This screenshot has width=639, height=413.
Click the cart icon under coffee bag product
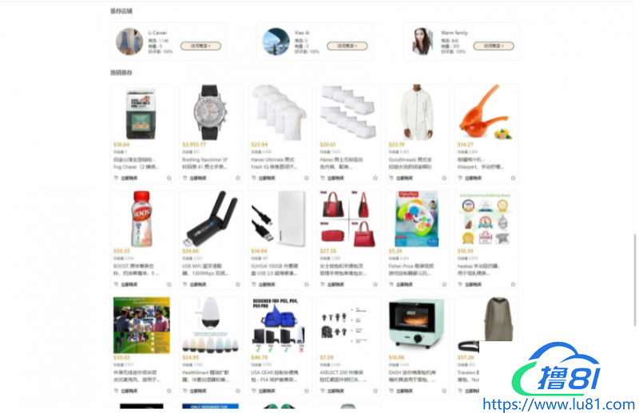point(116,178)
